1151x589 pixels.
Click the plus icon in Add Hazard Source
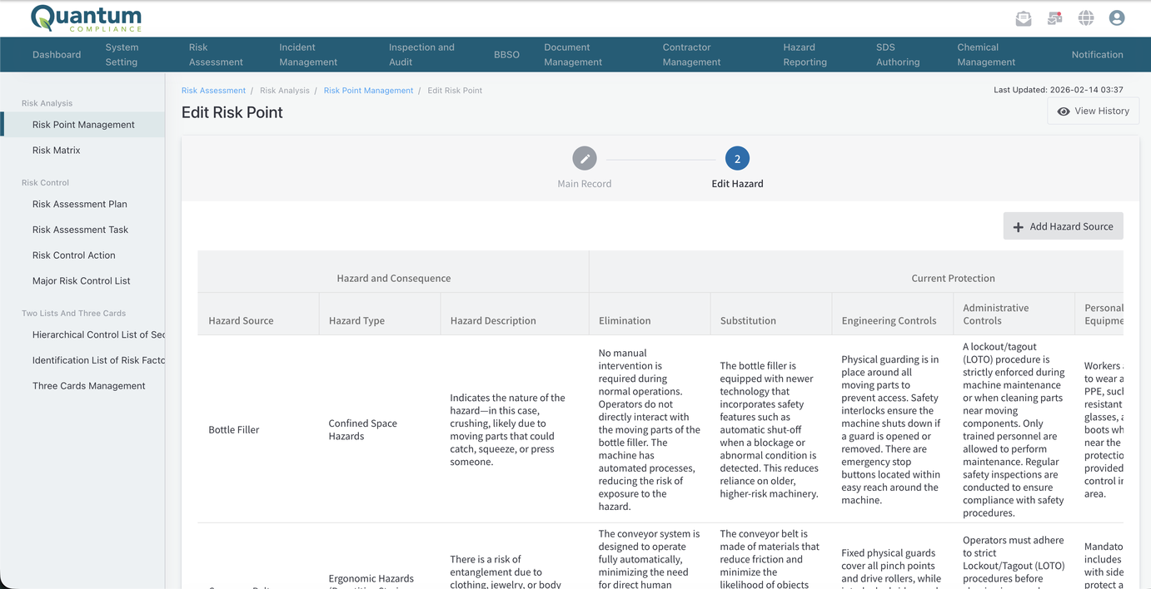1018,226
